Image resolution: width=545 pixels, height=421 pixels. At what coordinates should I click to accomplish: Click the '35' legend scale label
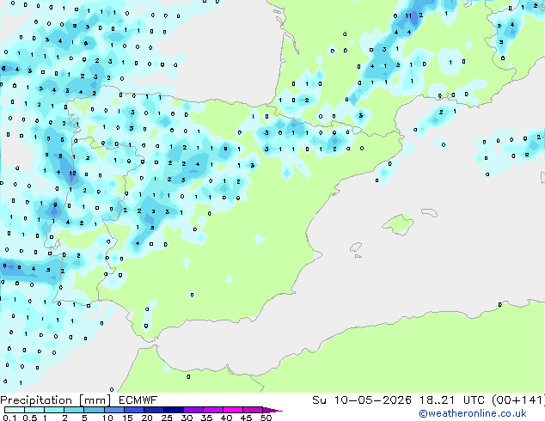pyautogui.click(x=206, y=418)
